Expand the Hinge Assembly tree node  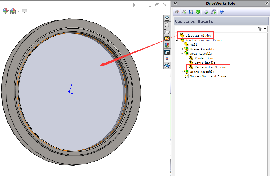[x=182, y=72]
